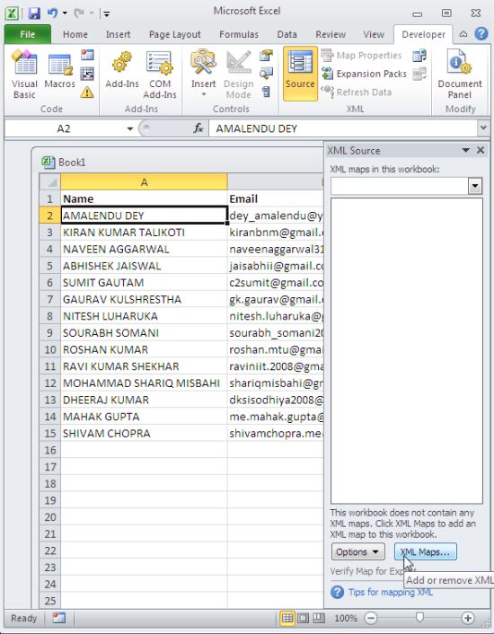Viewport: 494px width, 634px height.
Task: Select cell with KIRAN KUMAR TALIKOTI
Action: [144, 233]
